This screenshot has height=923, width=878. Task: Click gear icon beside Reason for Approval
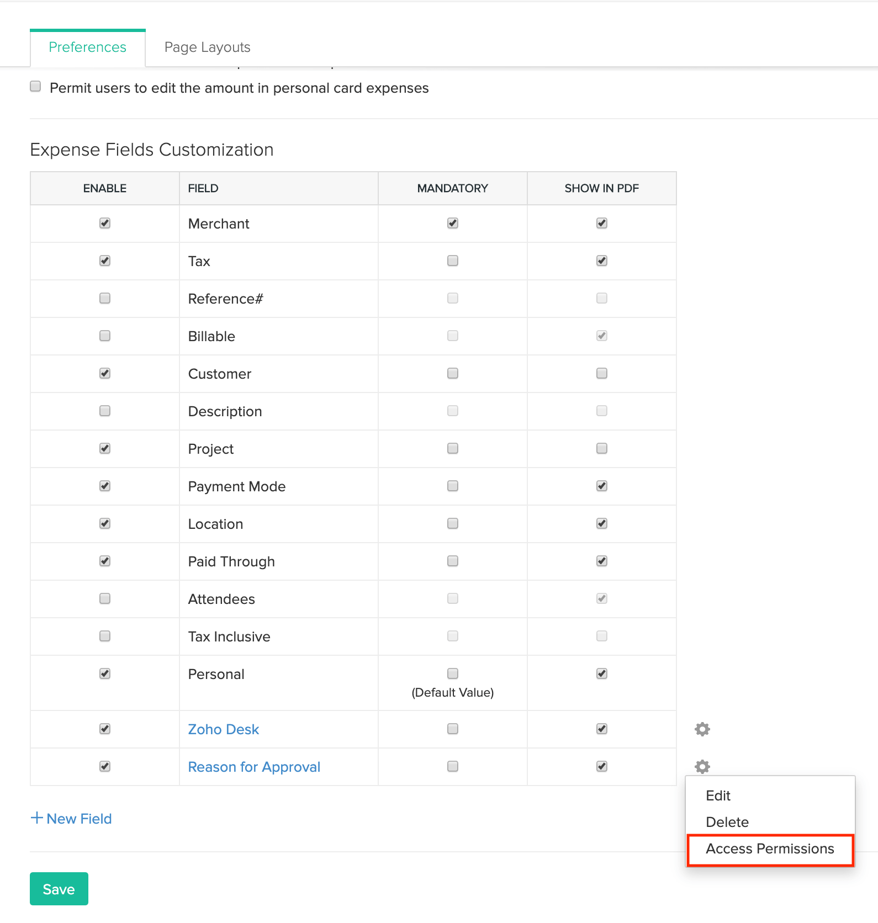point(702,766)
